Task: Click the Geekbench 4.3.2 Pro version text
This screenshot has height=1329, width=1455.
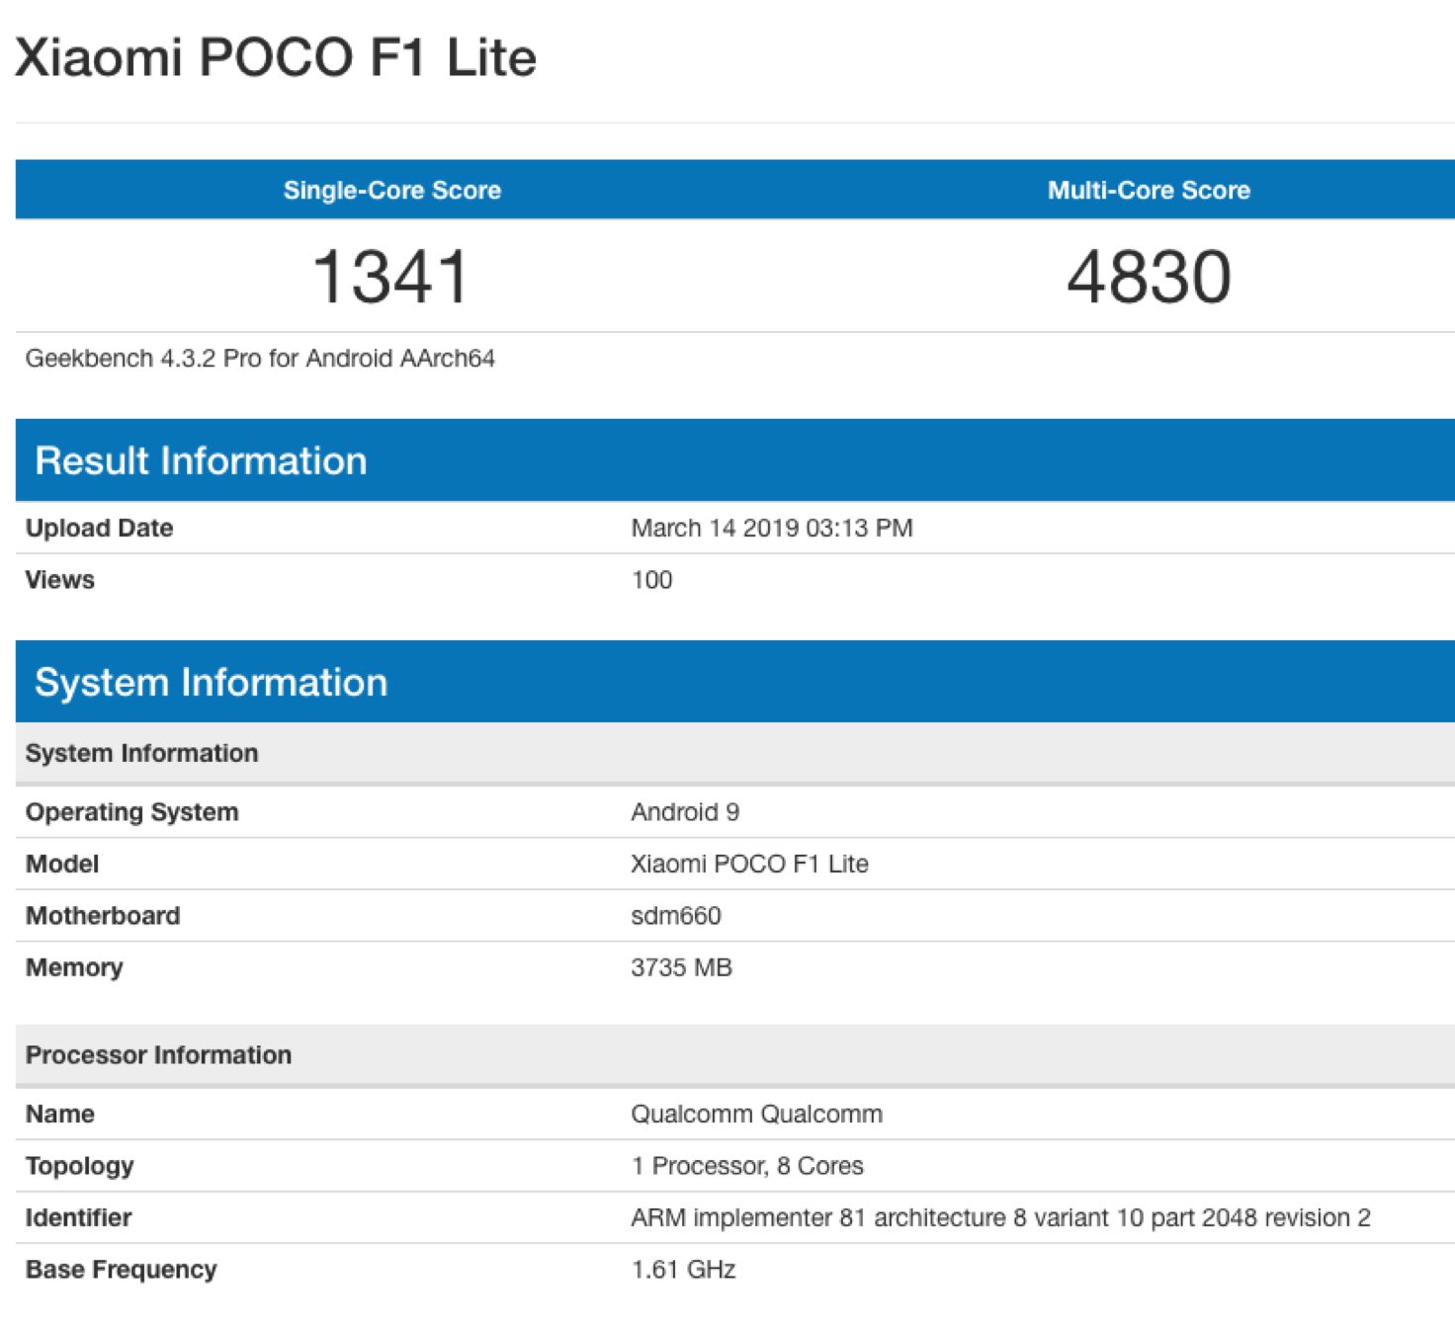Action: click(x=260, y=358)
